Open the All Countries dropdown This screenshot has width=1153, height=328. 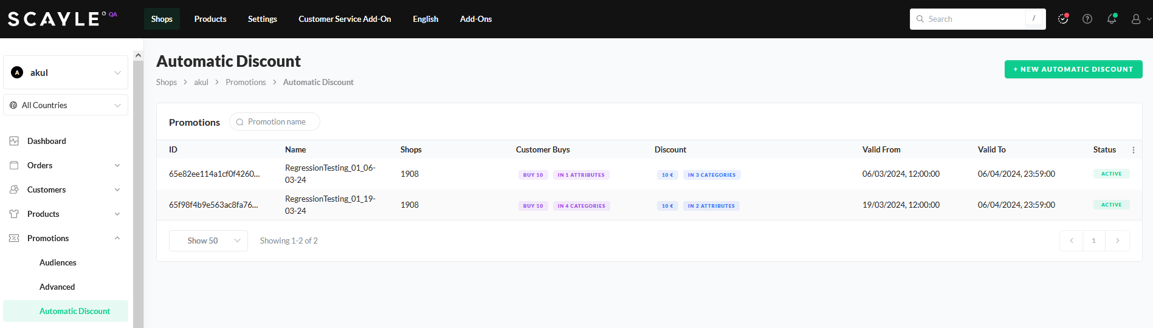tap(66, 105)
